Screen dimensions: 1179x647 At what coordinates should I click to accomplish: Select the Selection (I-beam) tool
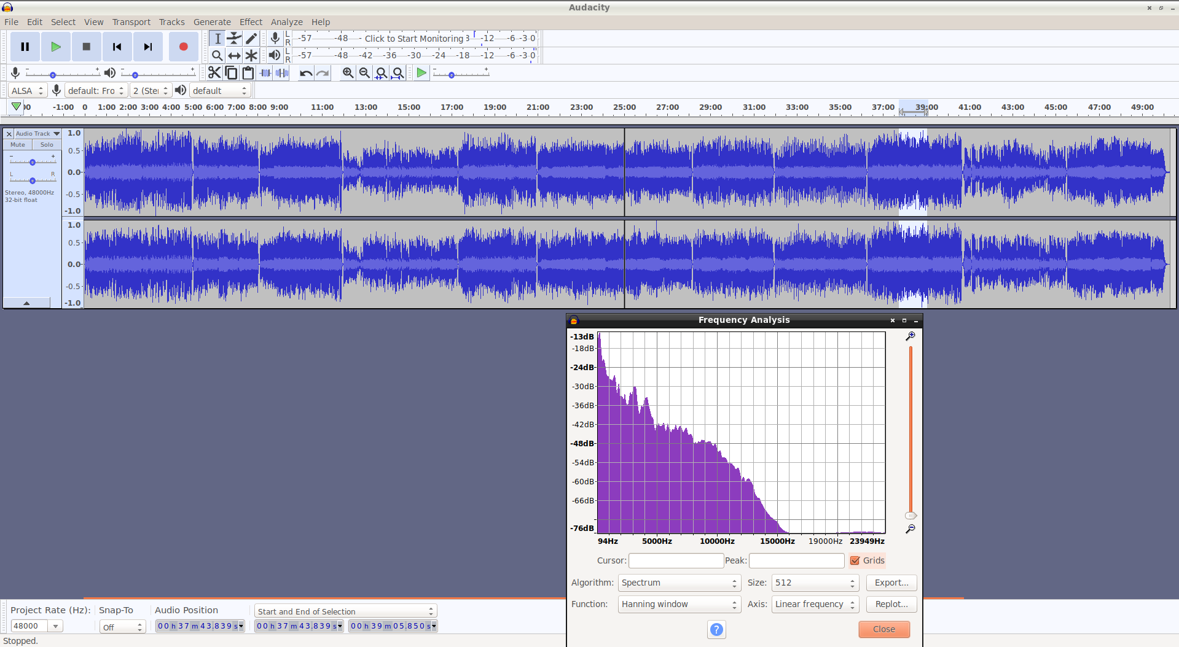217,38
